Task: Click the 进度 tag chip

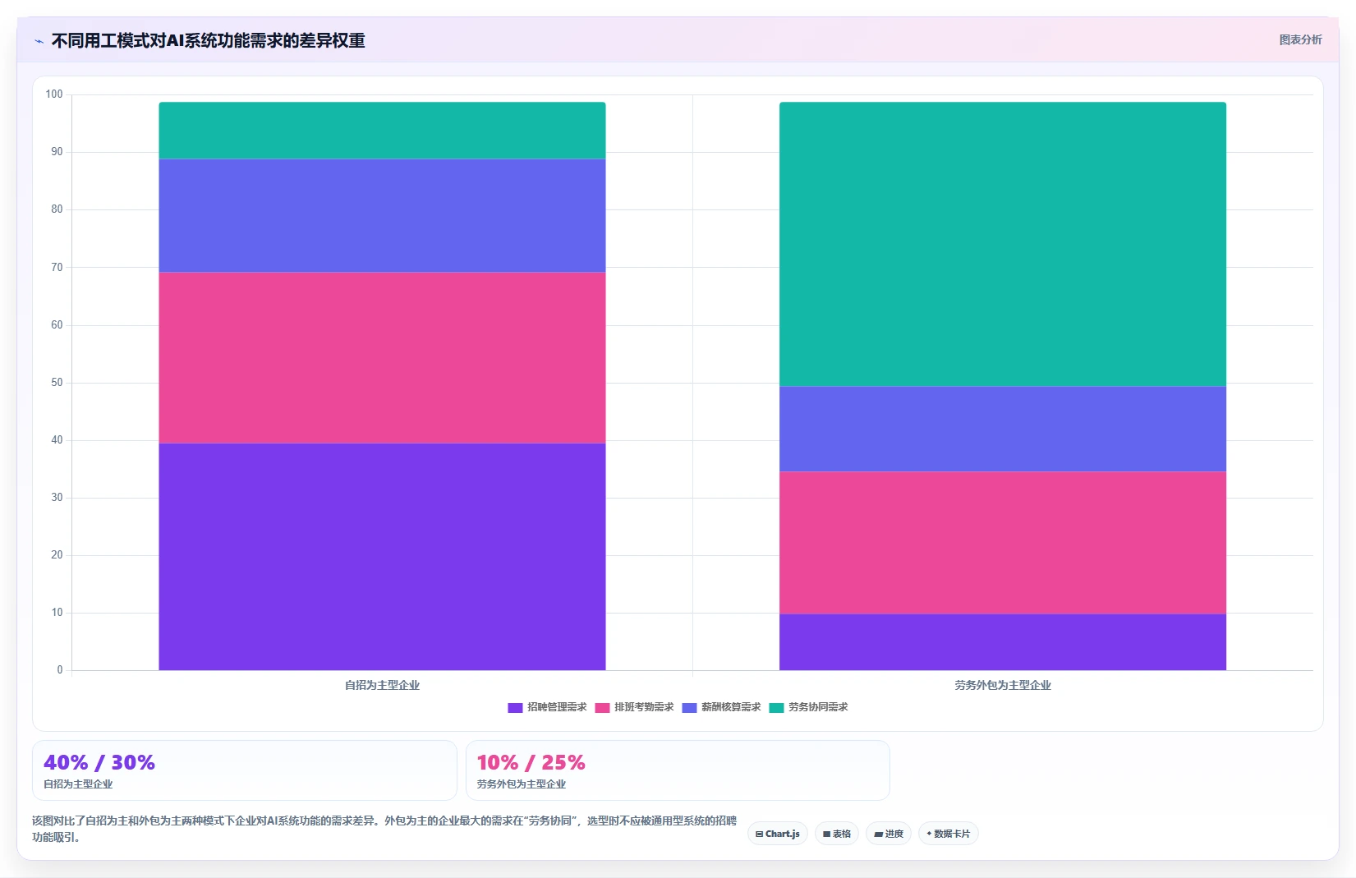Action: click(889, 834)
